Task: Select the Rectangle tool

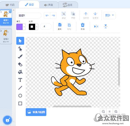Action: [x=20, y=103]
